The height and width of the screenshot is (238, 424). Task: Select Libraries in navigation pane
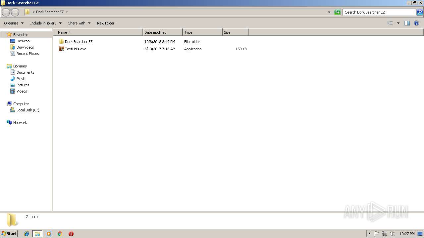pyautogui.click(x=20, y=66)
